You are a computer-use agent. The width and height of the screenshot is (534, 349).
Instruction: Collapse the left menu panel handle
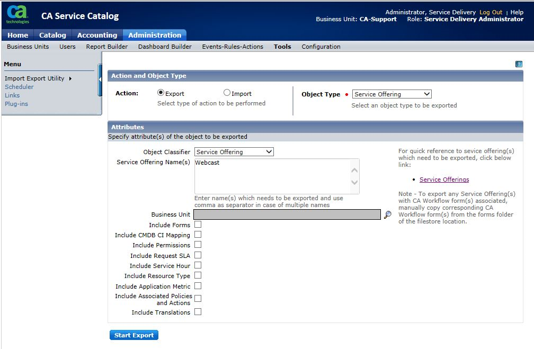coord(100,79)
